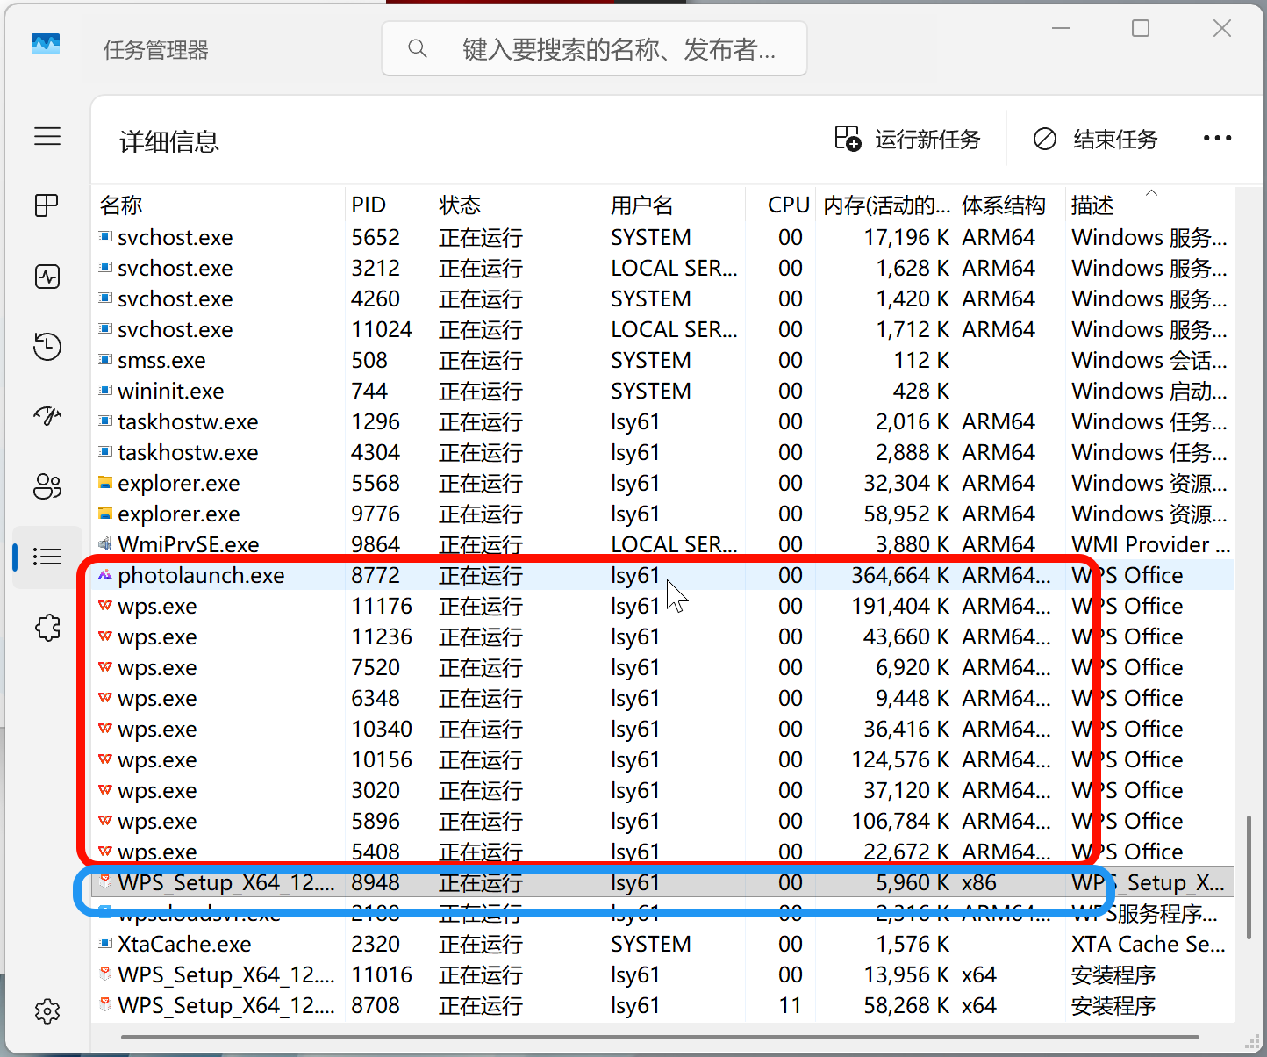Sort by the PID column header
Image resolution: width=1267 pixels, height=1057 pixels.
pyautogui.click(x=390, y=205)
